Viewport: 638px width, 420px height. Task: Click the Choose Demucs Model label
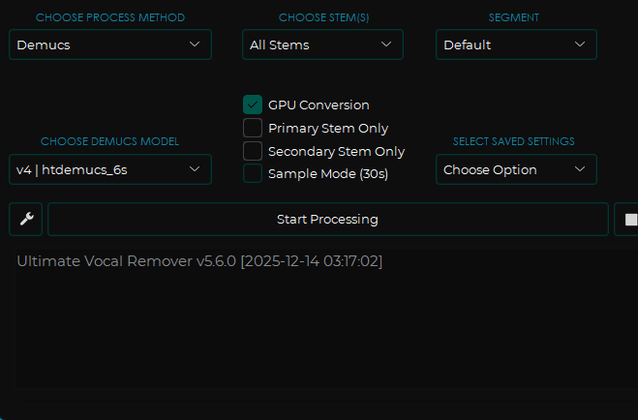tap(109, 141)
